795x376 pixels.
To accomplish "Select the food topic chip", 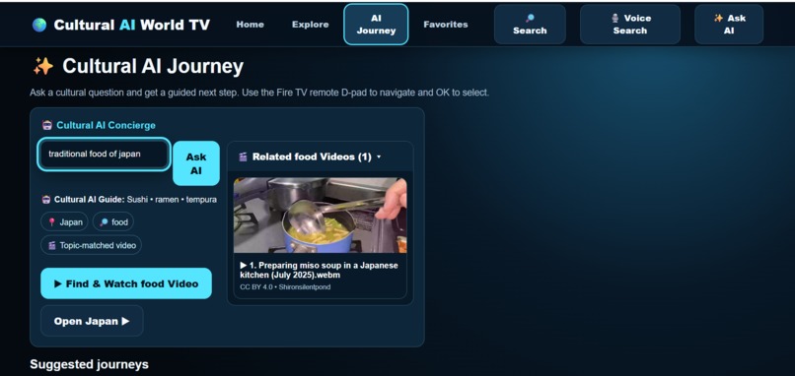I will [x=113, y=221].
